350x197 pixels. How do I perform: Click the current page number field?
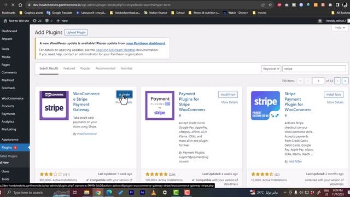[318, 81]
